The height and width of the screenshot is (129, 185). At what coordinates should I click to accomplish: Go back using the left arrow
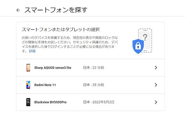(x=18, y=10)
